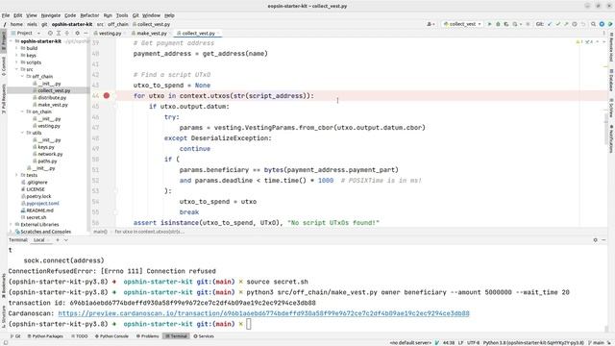Select the Local terminal tab

[x=39, y=239]
